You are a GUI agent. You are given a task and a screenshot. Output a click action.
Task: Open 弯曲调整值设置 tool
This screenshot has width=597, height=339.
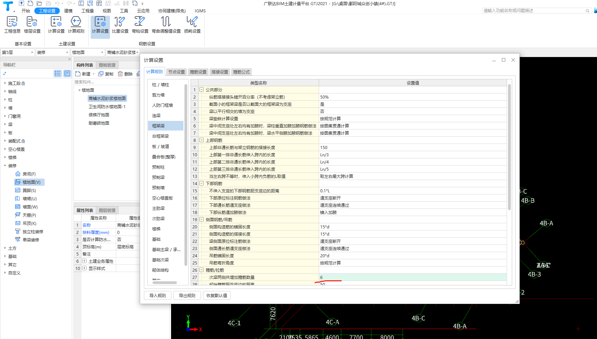(166, 25)
